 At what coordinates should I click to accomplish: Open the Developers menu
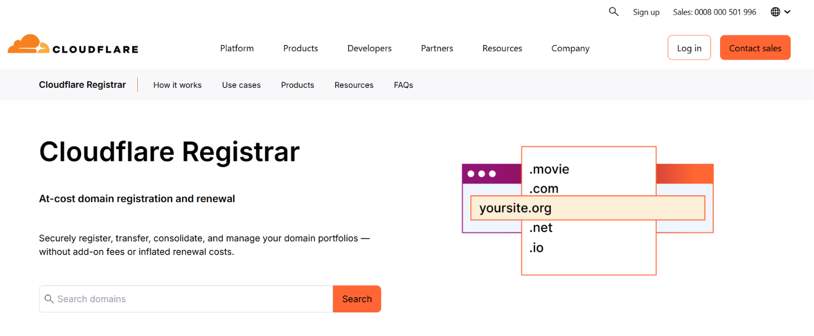coord(370,48)
